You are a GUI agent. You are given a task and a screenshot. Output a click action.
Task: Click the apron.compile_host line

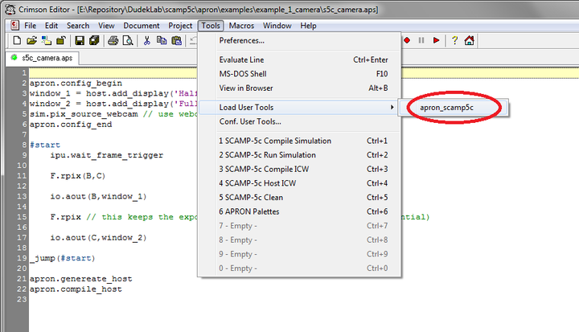click(76, 289)
